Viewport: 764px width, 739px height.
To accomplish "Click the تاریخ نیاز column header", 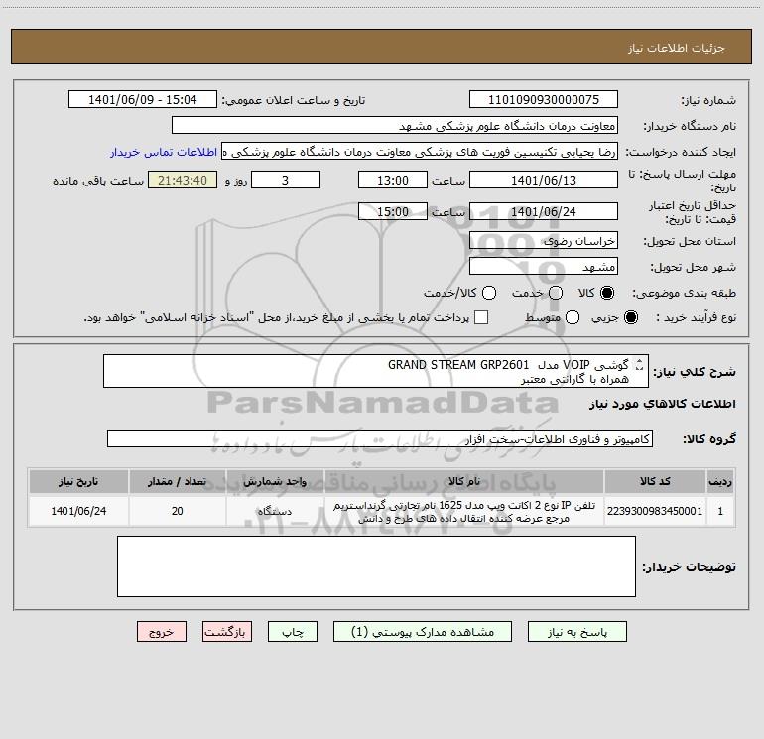I will (78, 481).
